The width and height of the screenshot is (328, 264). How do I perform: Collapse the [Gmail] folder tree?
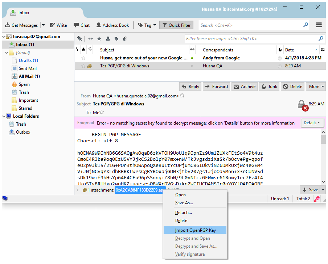pyautogui.click(x=7, y=53)
